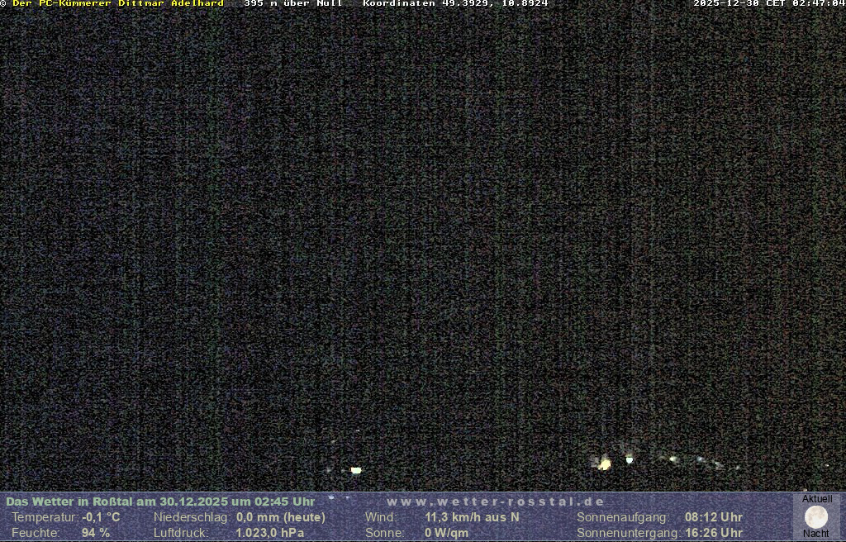Open the www.wetter-rosstal.de link
Screen dimensions: 846x542
495,502
